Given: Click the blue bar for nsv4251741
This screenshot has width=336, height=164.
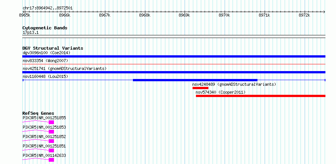Looking at the screenshot, I should coord(174,72).
